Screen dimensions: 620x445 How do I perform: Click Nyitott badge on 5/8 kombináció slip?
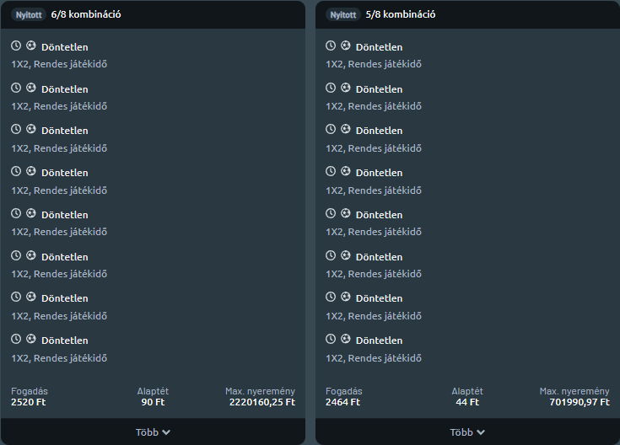tap(342, 15)
